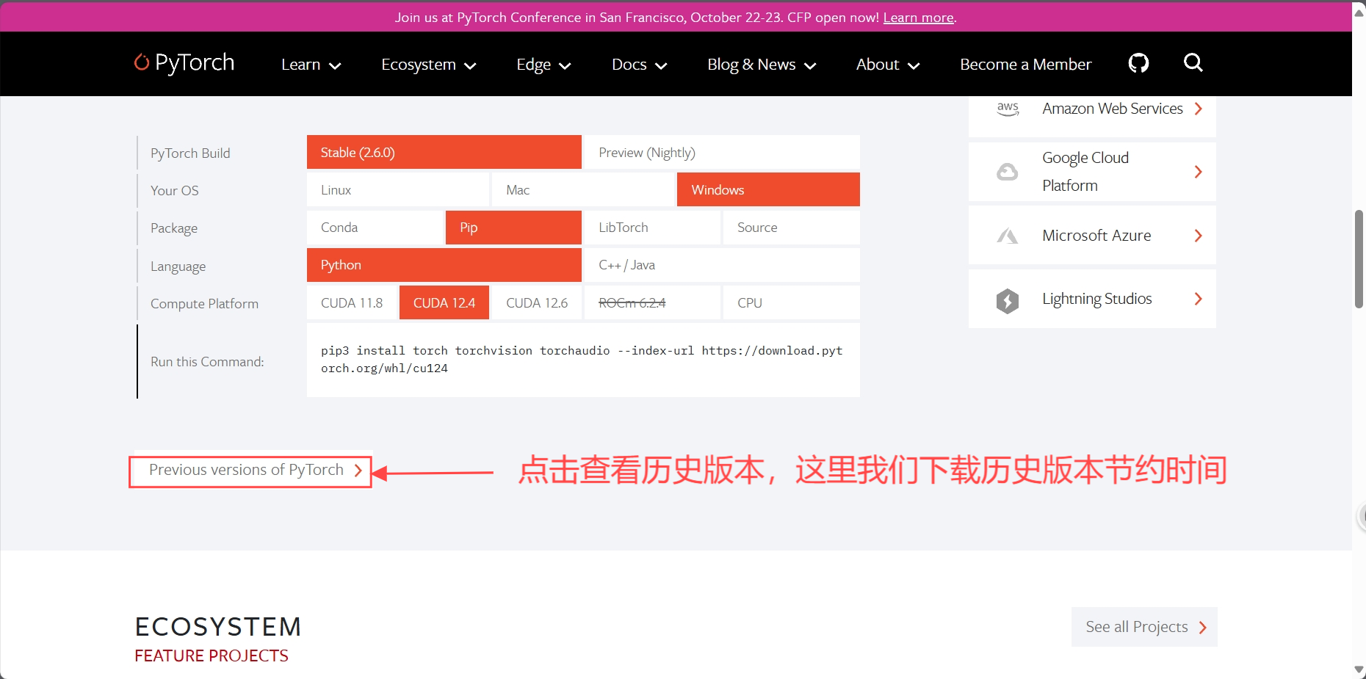Expand the Edge dropdown menu

pyautogui.click(x=543, y=65)
